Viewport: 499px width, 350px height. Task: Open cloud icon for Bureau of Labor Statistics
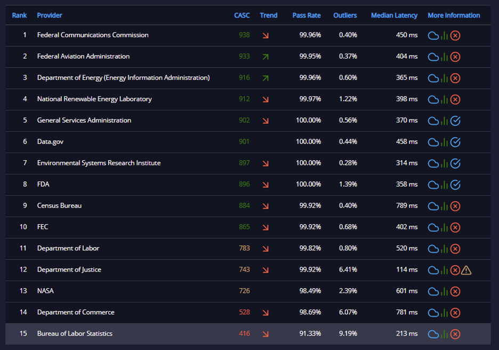coord(433,335)
